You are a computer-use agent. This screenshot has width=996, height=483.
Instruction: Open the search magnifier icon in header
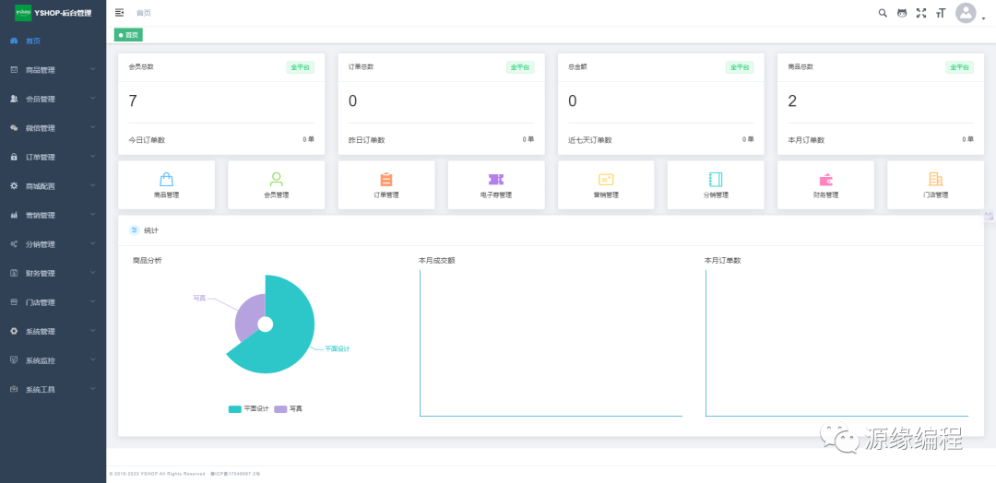click(883, 13)
